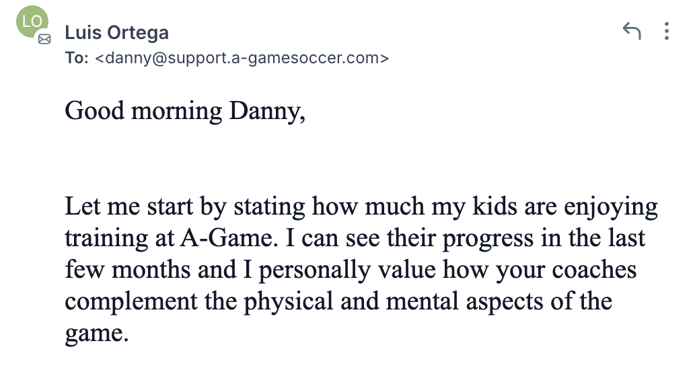This screenshot has width=693, height=370.
Task: Select the danny@support.a-gamesoccer.com recipient address
Action: [242, 58]
